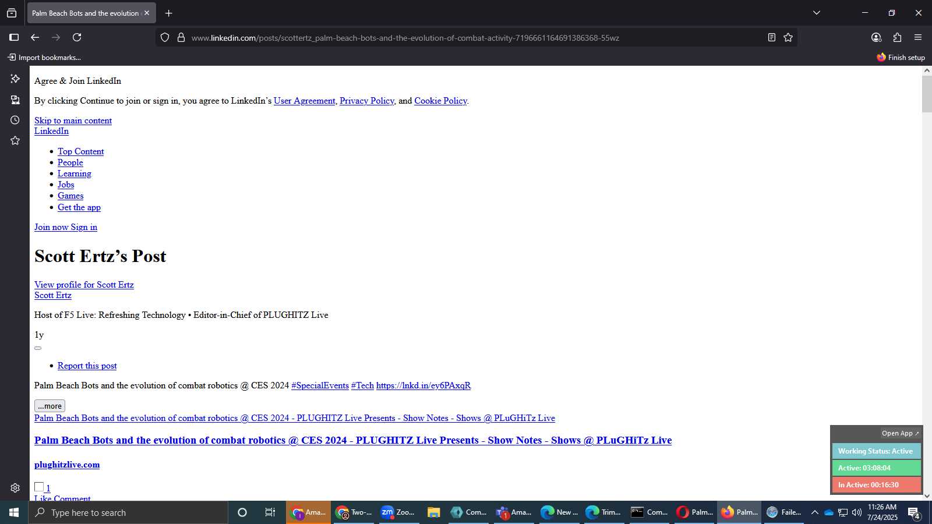View profile for Scott Ertz
Image resolution: width=932 pixels, height=524 pixels.
(x=84, y=285)
